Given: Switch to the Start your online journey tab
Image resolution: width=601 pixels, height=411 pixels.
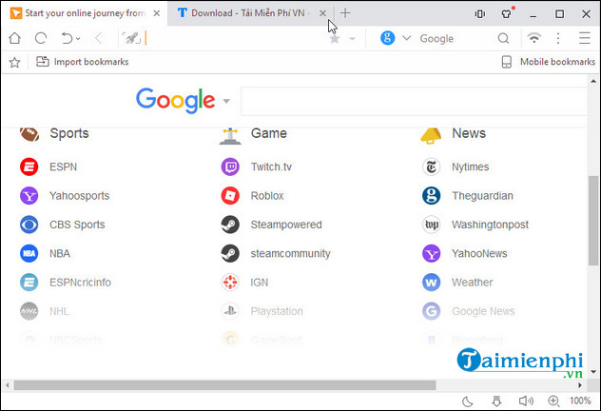Looking at the screenshot, I should tap(85, 13).
